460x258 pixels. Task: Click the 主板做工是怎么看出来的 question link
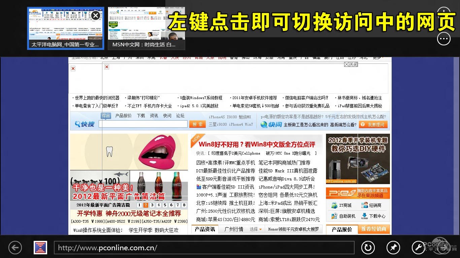(306, 125)
